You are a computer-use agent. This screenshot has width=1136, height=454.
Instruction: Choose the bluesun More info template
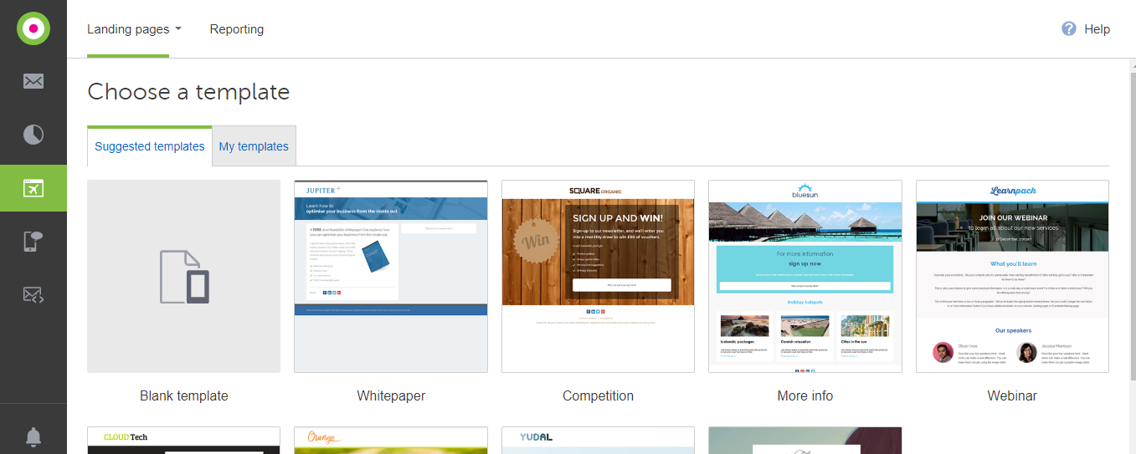804,276
